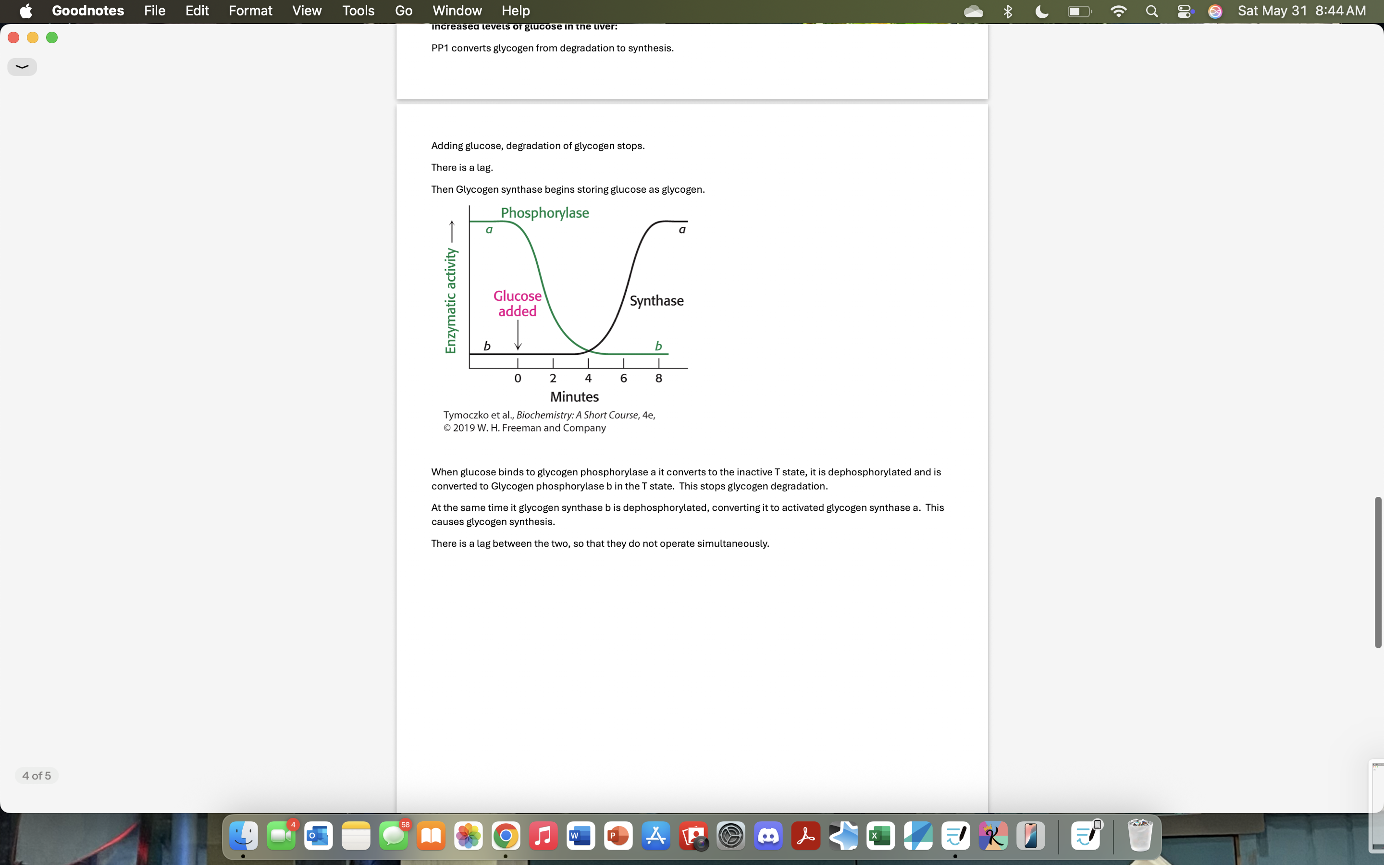The image size is (1384, 865).
Task: Open the Trash at the Dock's end
Action: [x=1141, y=835]
